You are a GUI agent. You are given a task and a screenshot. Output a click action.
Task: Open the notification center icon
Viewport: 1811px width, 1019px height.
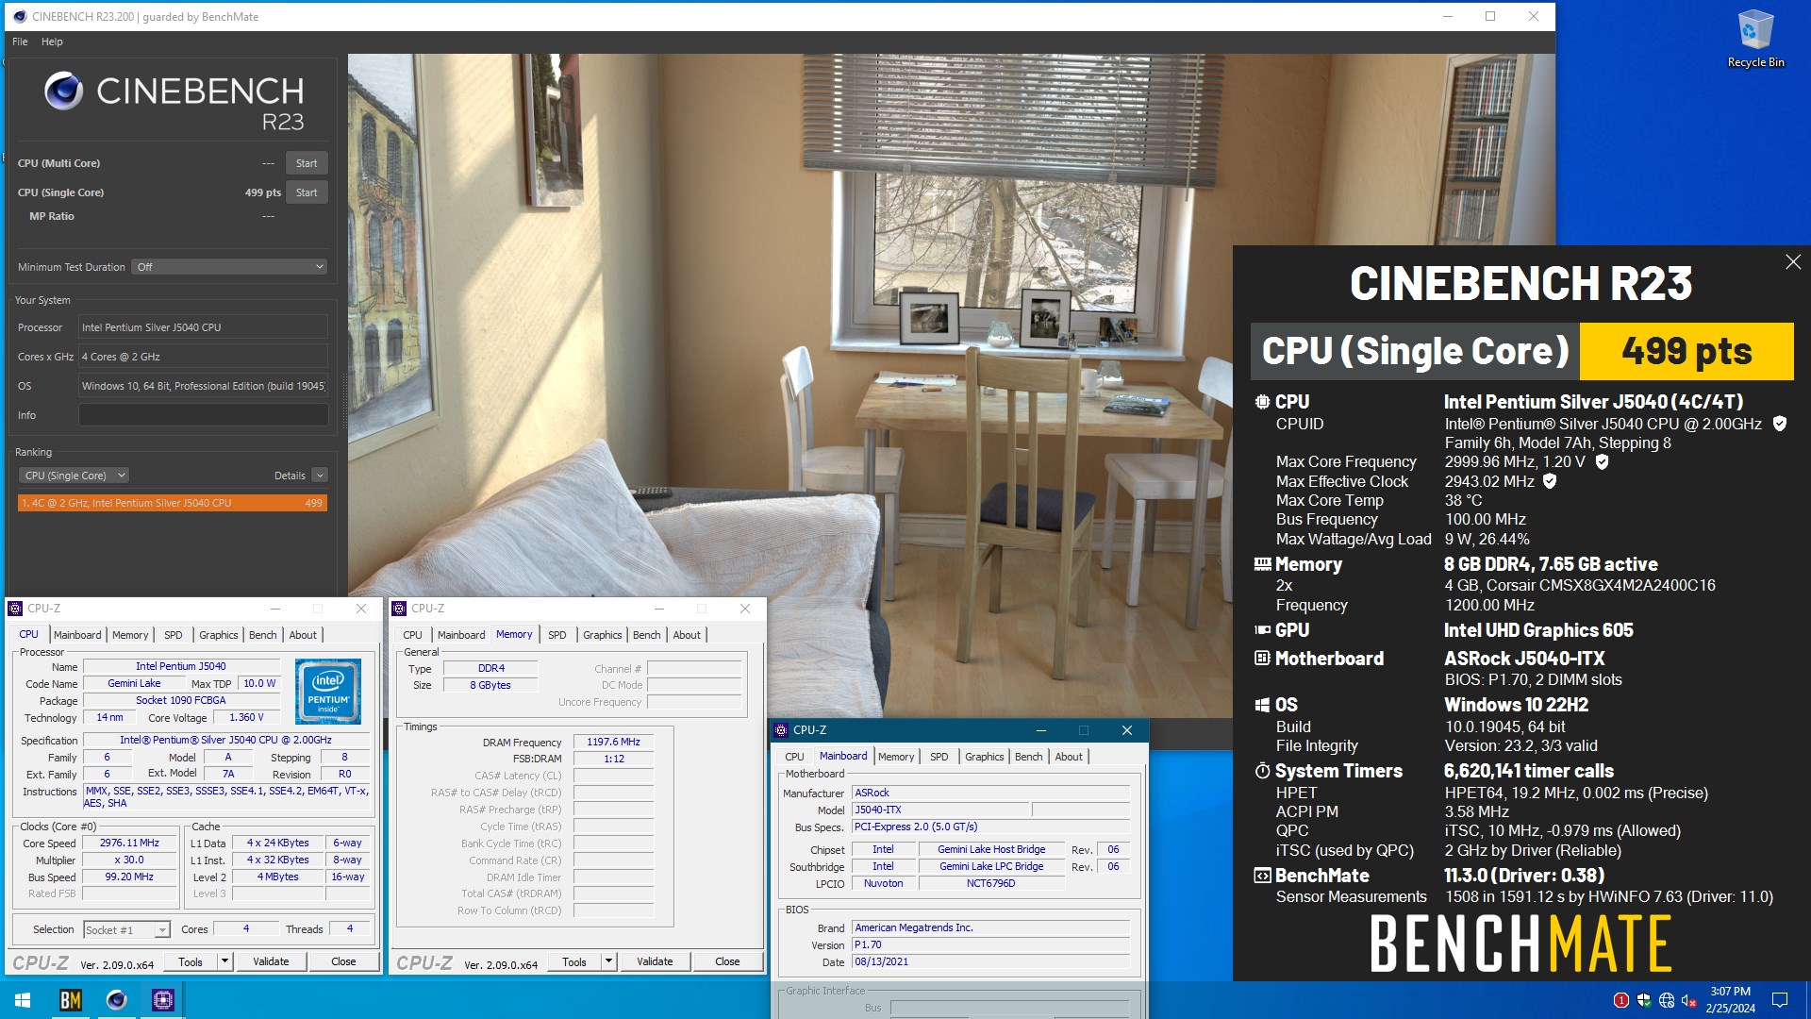click(x=1780, y=1000)
